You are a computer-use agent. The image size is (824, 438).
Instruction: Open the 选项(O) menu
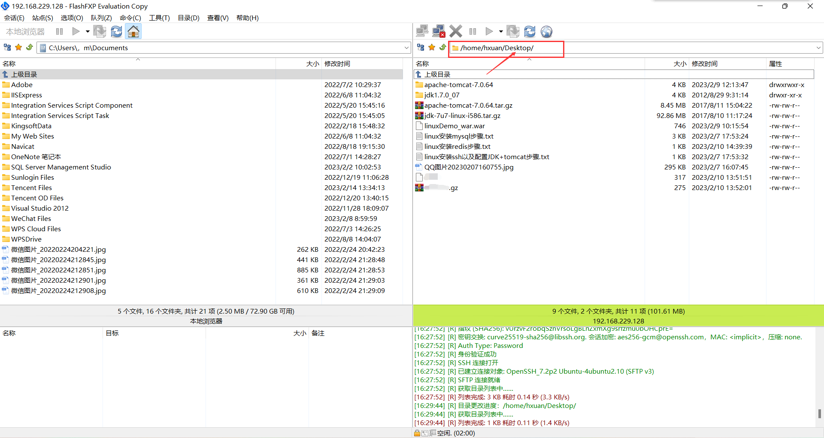coord(72,18)
